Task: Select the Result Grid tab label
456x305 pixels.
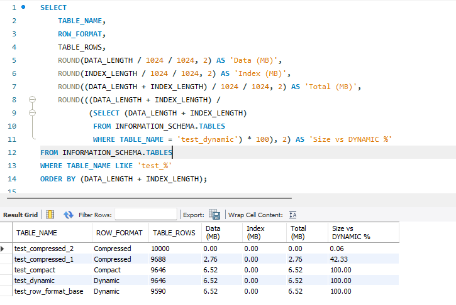Action: pyautogui.click(x=21, y=215)
